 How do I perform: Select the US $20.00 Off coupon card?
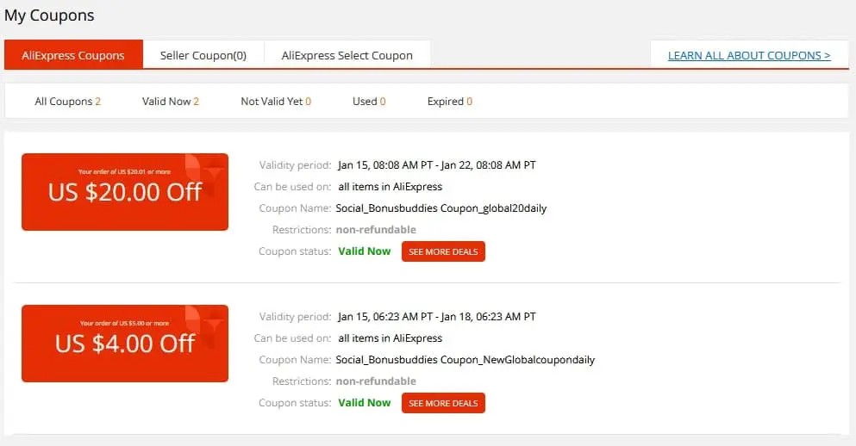point(125,192)
